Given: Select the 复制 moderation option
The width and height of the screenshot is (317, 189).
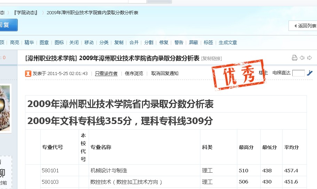Looking at the screenshot, I should [119, 42].
